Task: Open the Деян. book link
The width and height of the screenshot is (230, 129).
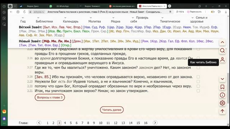Action: coord(77,41)
